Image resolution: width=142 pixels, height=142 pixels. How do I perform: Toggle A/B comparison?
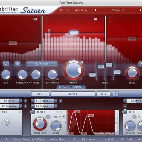[78, 10]
